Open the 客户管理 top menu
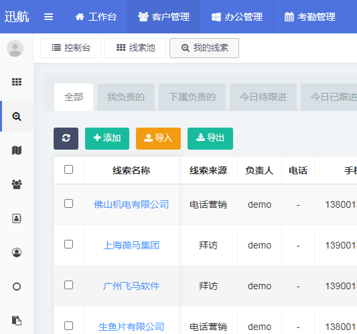The width and height of the screenshot is (357, 334). click(x=163, y=17)
